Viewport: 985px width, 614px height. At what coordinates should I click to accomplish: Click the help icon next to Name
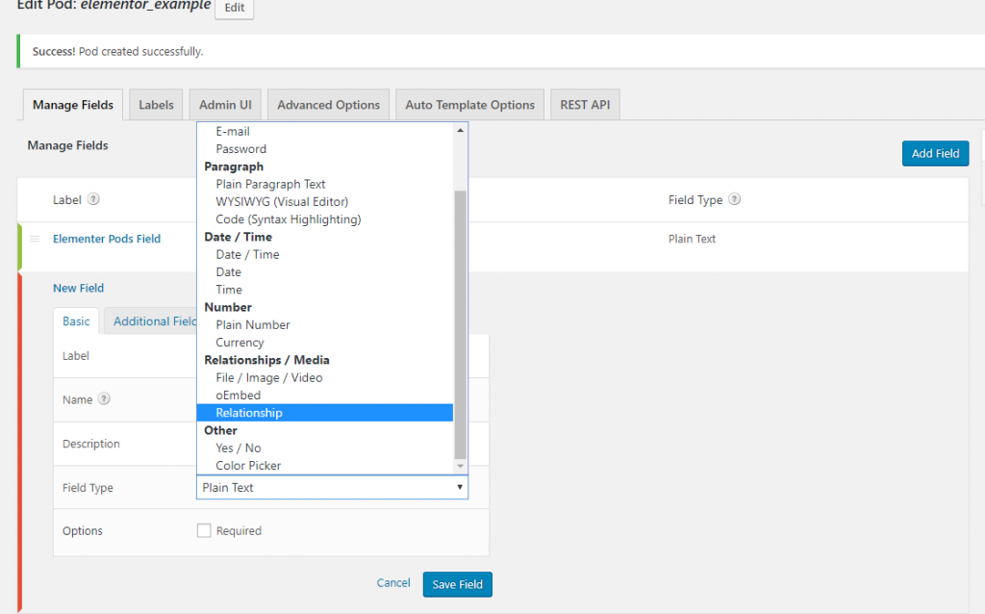(104, 399)
